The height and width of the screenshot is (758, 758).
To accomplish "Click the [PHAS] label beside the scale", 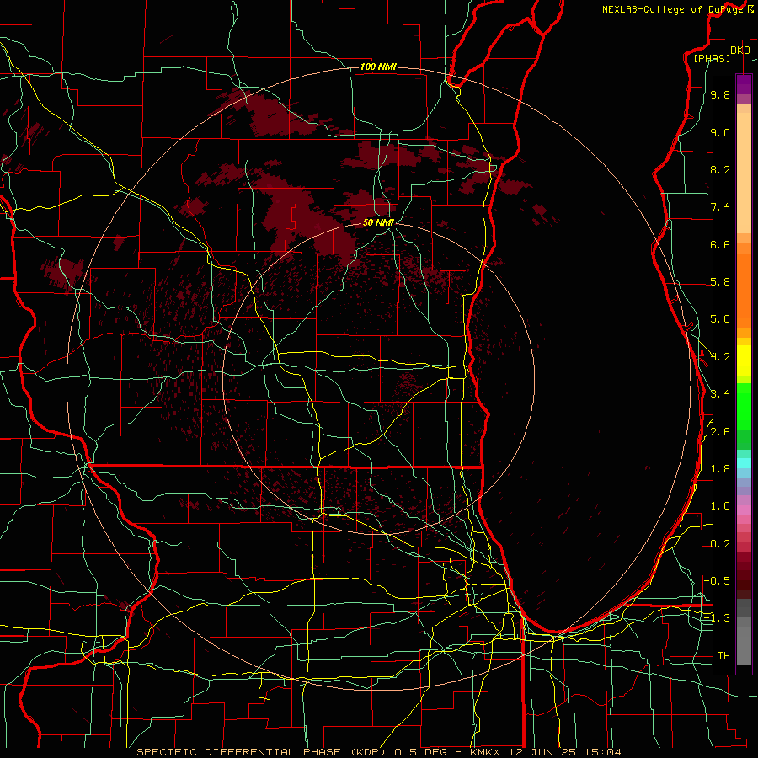I will coord(712,59).
